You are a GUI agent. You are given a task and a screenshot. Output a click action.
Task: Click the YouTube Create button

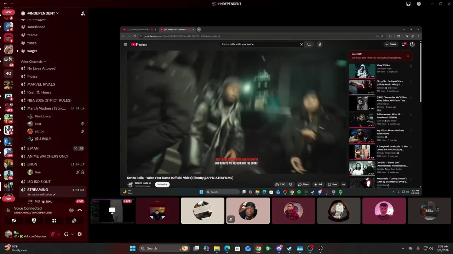click(x=391, y=44)
